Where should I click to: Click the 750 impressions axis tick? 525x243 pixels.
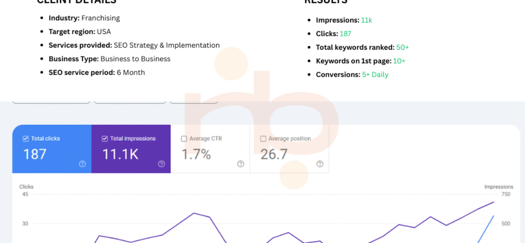[x=506, y=194]
